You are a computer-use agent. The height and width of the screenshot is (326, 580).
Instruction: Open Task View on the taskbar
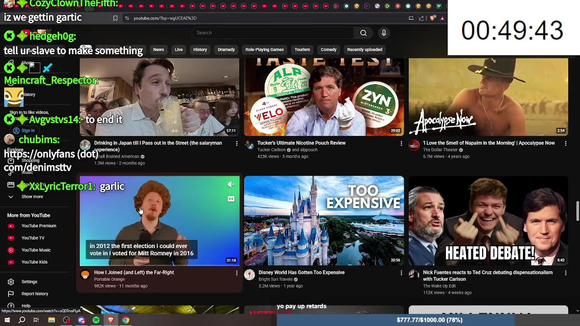coord(36,320)
